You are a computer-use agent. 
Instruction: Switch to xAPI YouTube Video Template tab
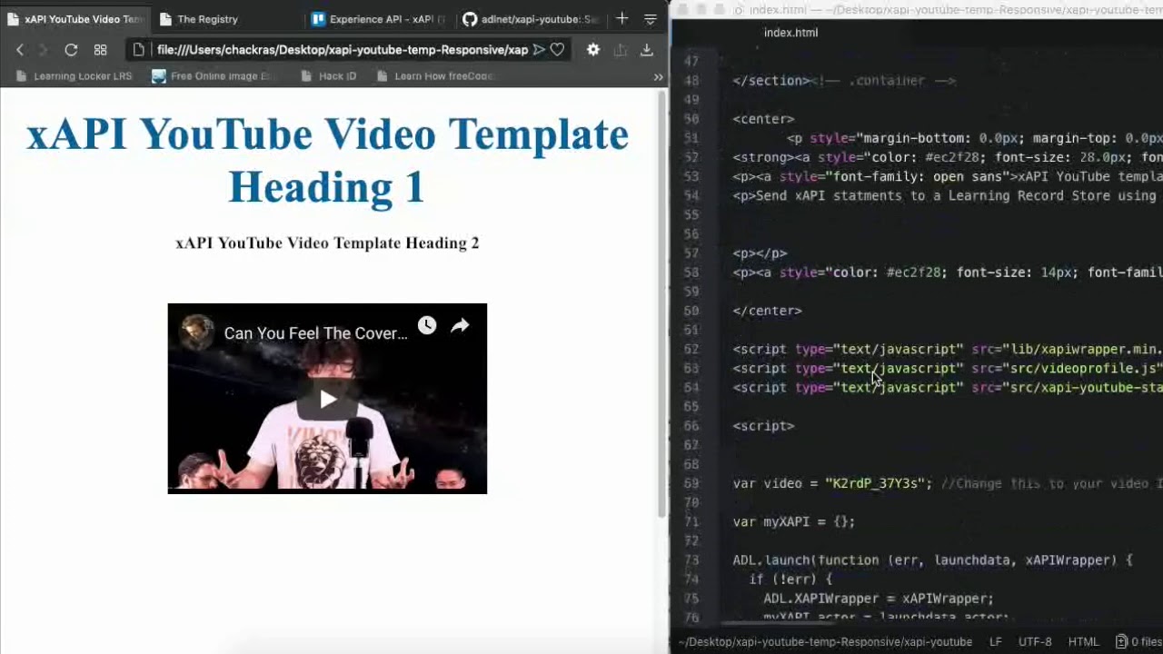coord(75,19)
